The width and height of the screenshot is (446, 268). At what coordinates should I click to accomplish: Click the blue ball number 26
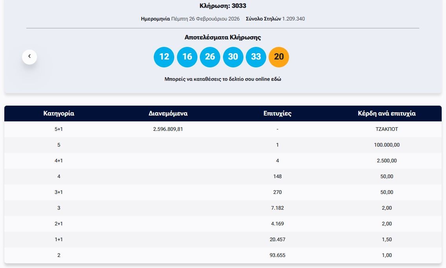[210, 57]
